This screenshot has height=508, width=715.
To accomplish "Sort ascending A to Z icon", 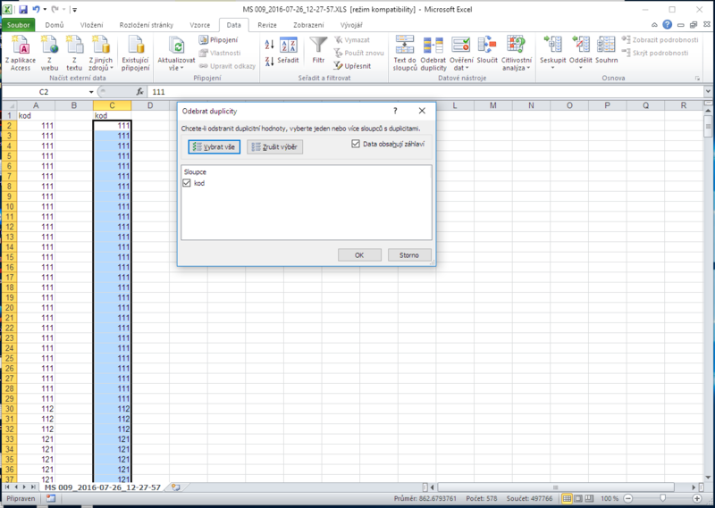I will click(270, 45).
